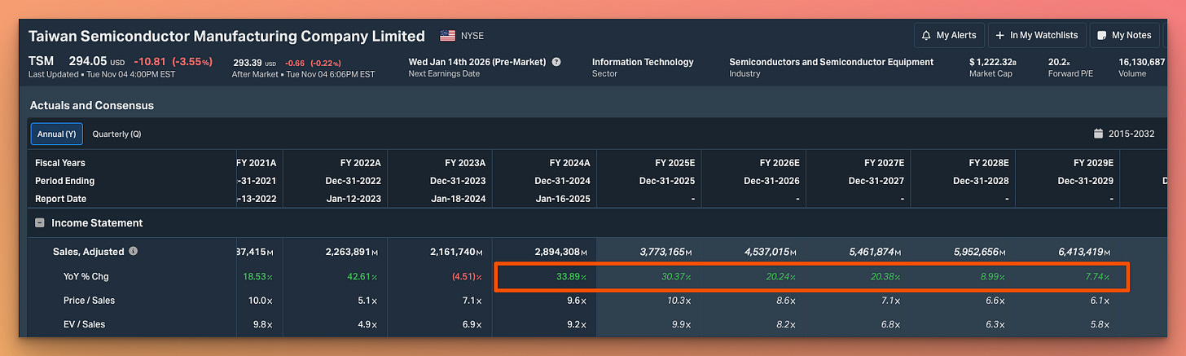The width and height of the screenshot is (1186, 356).
Task: Click the calendar icon beside 2015-2032
Action: 1098,134
